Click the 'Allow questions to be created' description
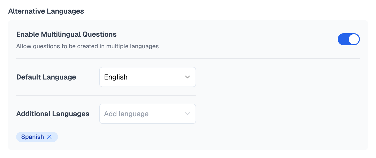 [x=87, y=46]
